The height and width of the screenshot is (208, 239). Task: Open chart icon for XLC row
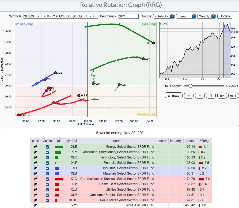pyautogui.click(x=36, y=179)
